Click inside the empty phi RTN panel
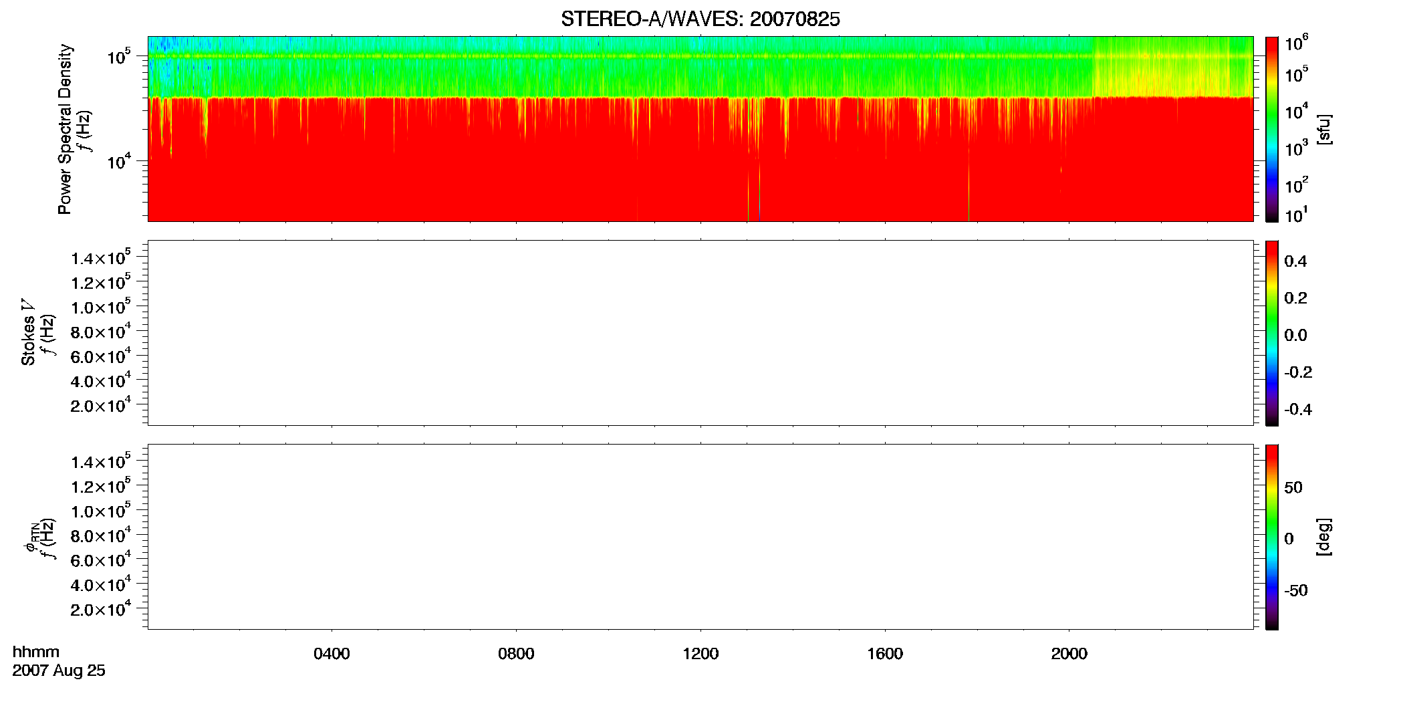The image size is (1401, 722). pyautogui.click(x=700, y=537)
